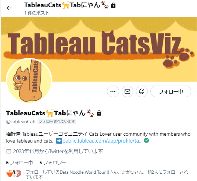Go back using the left arrow
Viewport: 197px width, 181px height.
[x=9, y=8]
